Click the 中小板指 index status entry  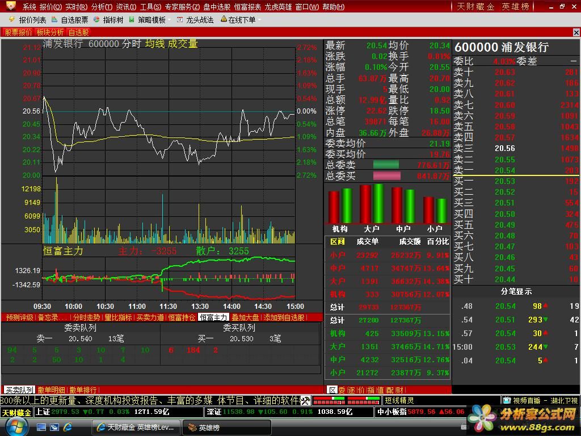tap(420, 412)
